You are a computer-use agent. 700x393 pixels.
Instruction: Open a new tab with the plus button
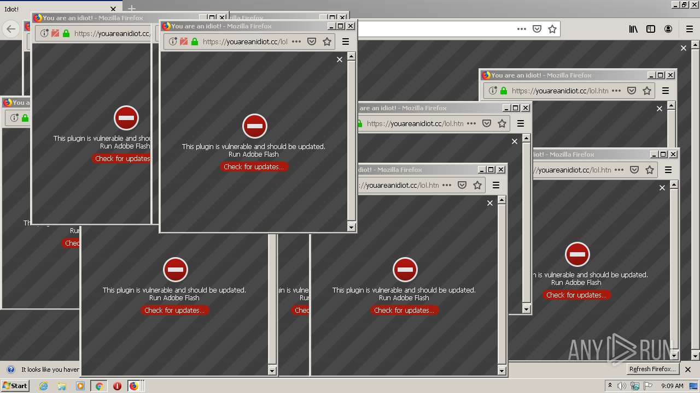click(x=131, y=9)
